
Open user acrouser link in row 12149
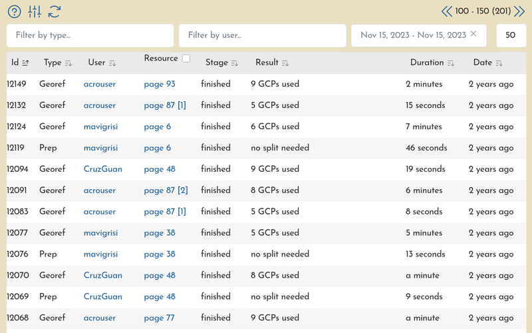click(x=100, y=85)
